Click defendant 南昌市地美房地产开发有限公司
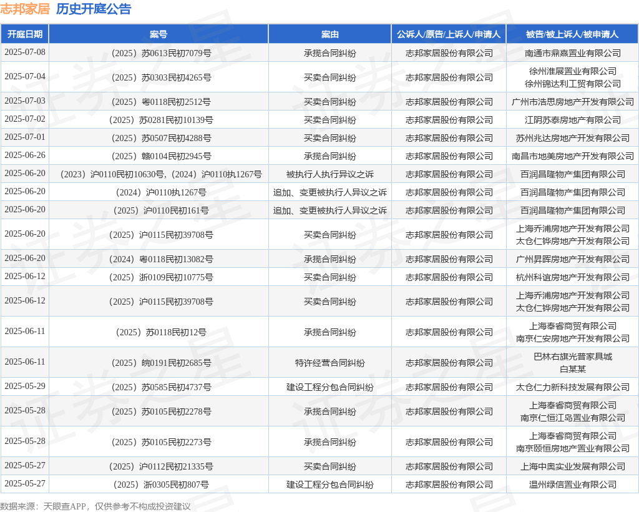The width and height of the screenshot is (639, 512). coord(573,156)
